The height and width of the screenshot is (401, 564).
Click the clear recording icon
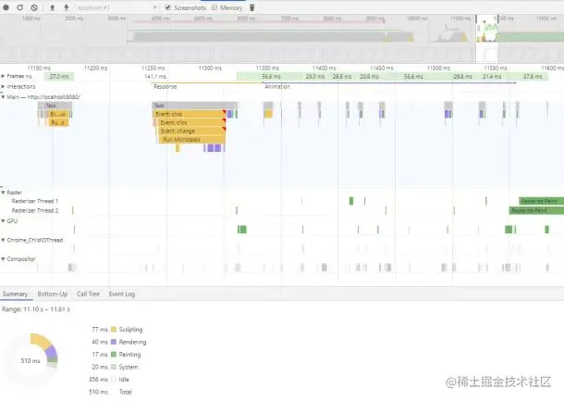(x=34, y=7)
